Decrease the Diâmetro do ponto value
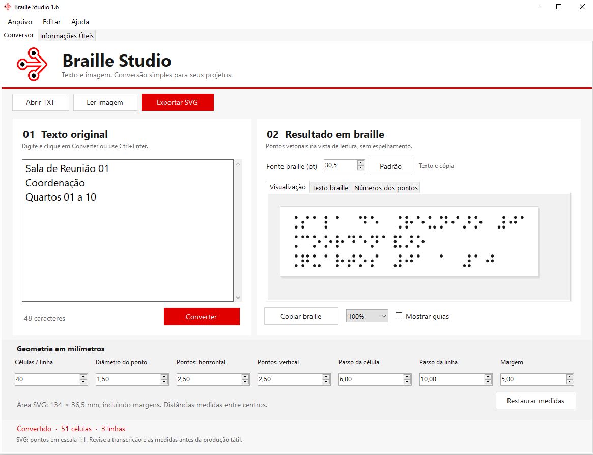This screenshot has width=593, height=455. 164,382
